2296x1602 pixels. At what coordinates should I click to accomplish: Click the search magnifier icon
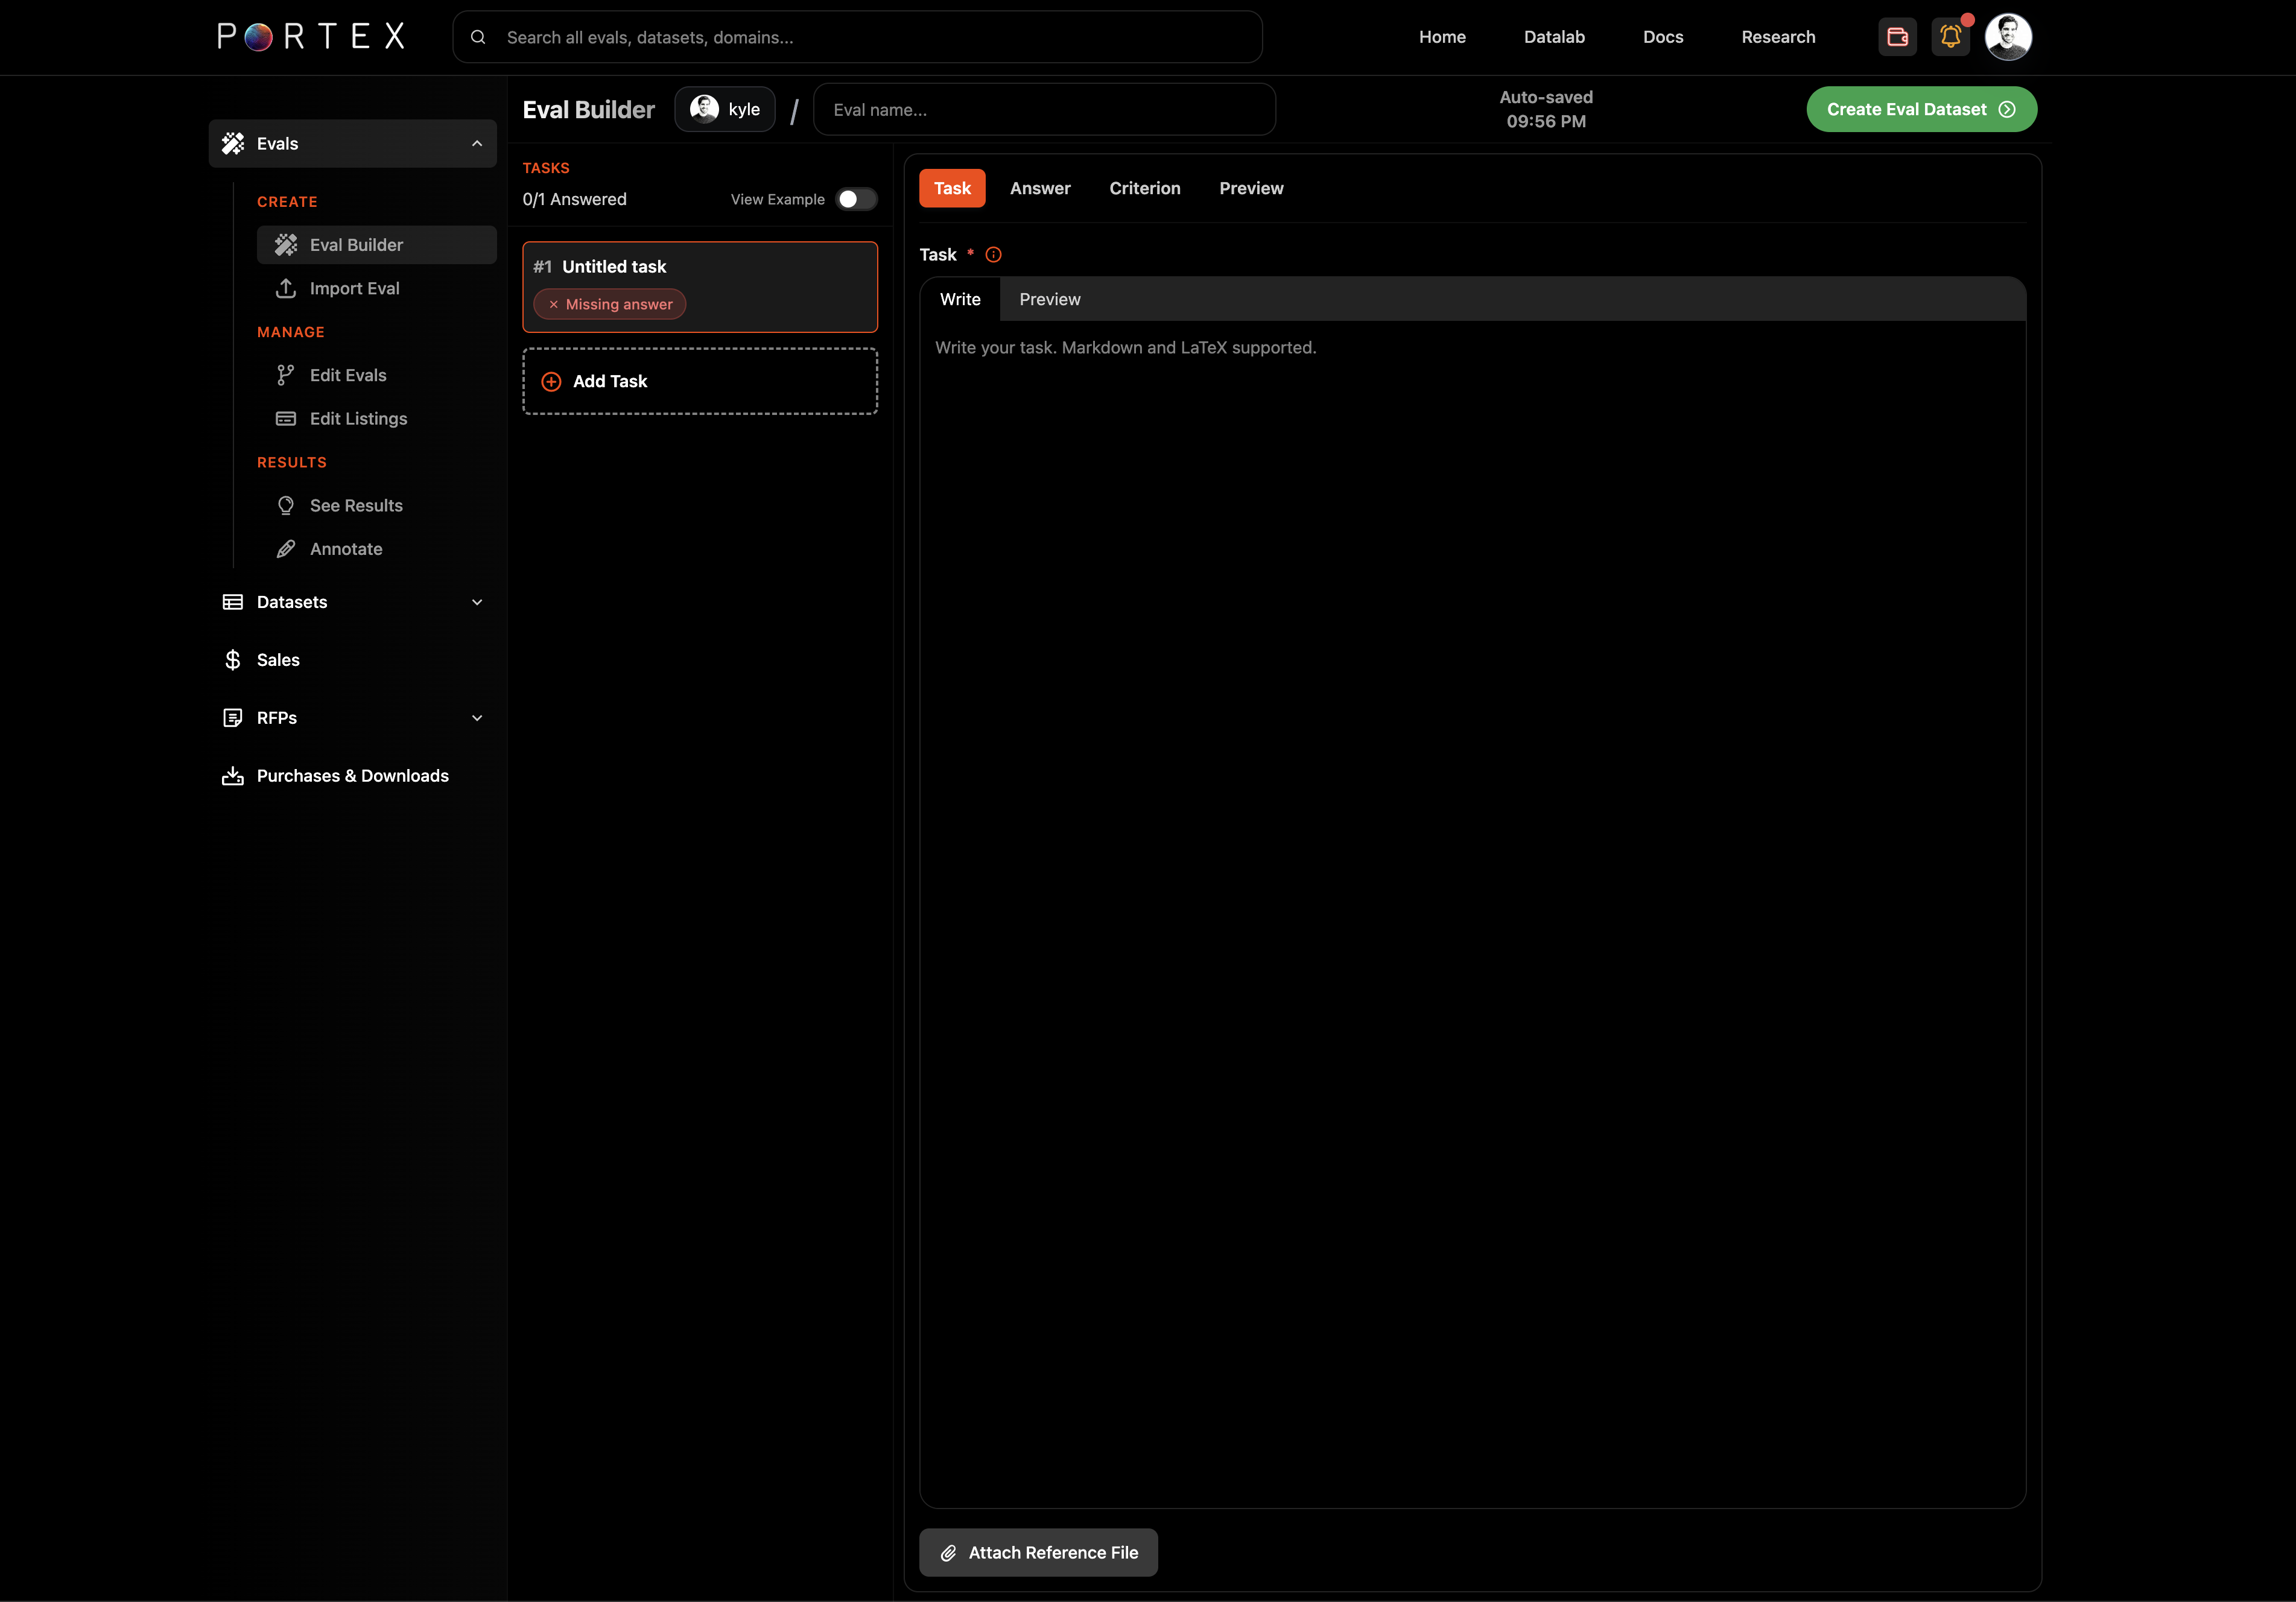478,37
